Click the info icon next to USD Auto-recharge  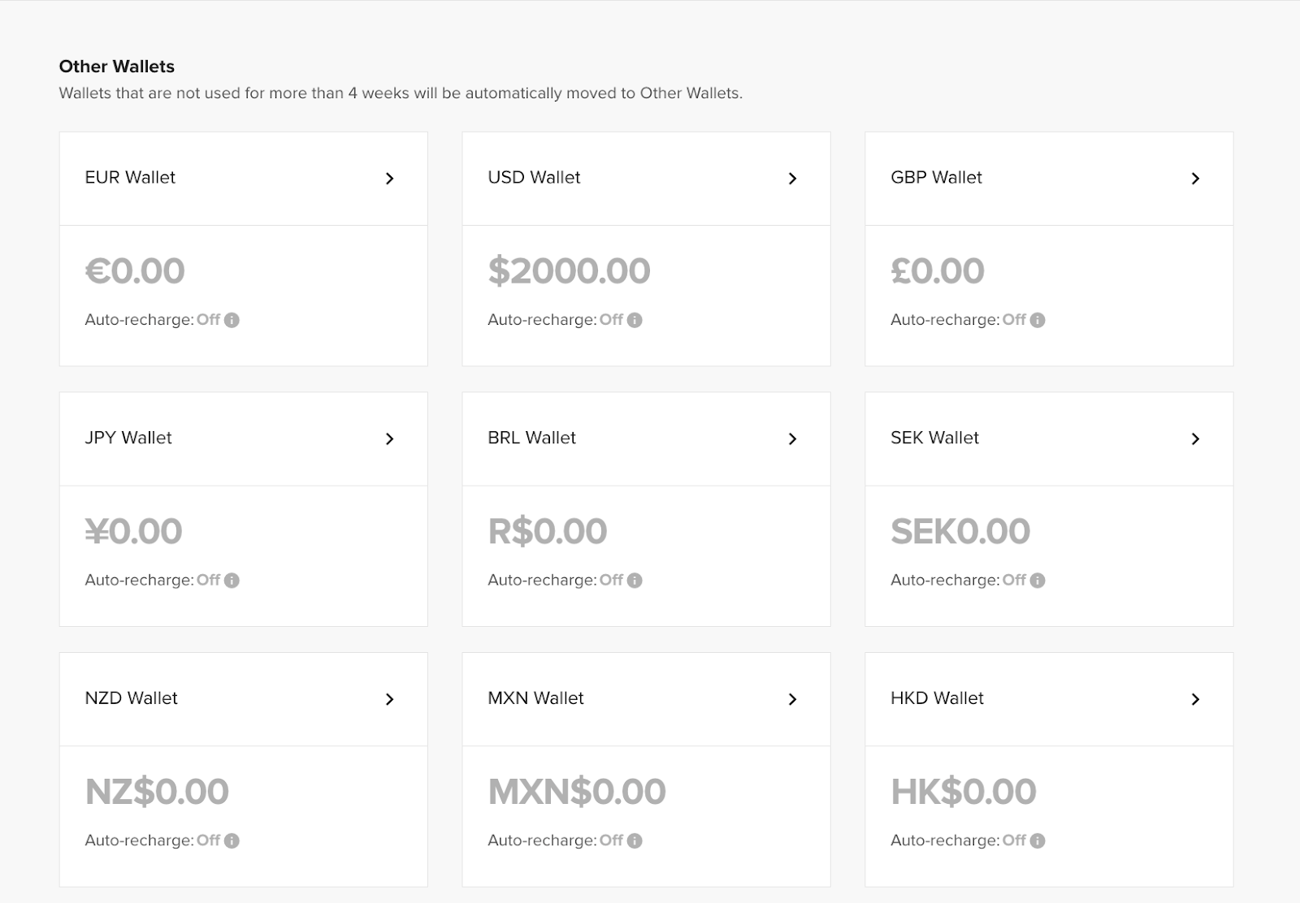[x=635, y=320]
